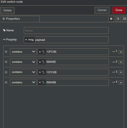Click the Edit switch node title
Screen dimensions: 127x128
12,2
